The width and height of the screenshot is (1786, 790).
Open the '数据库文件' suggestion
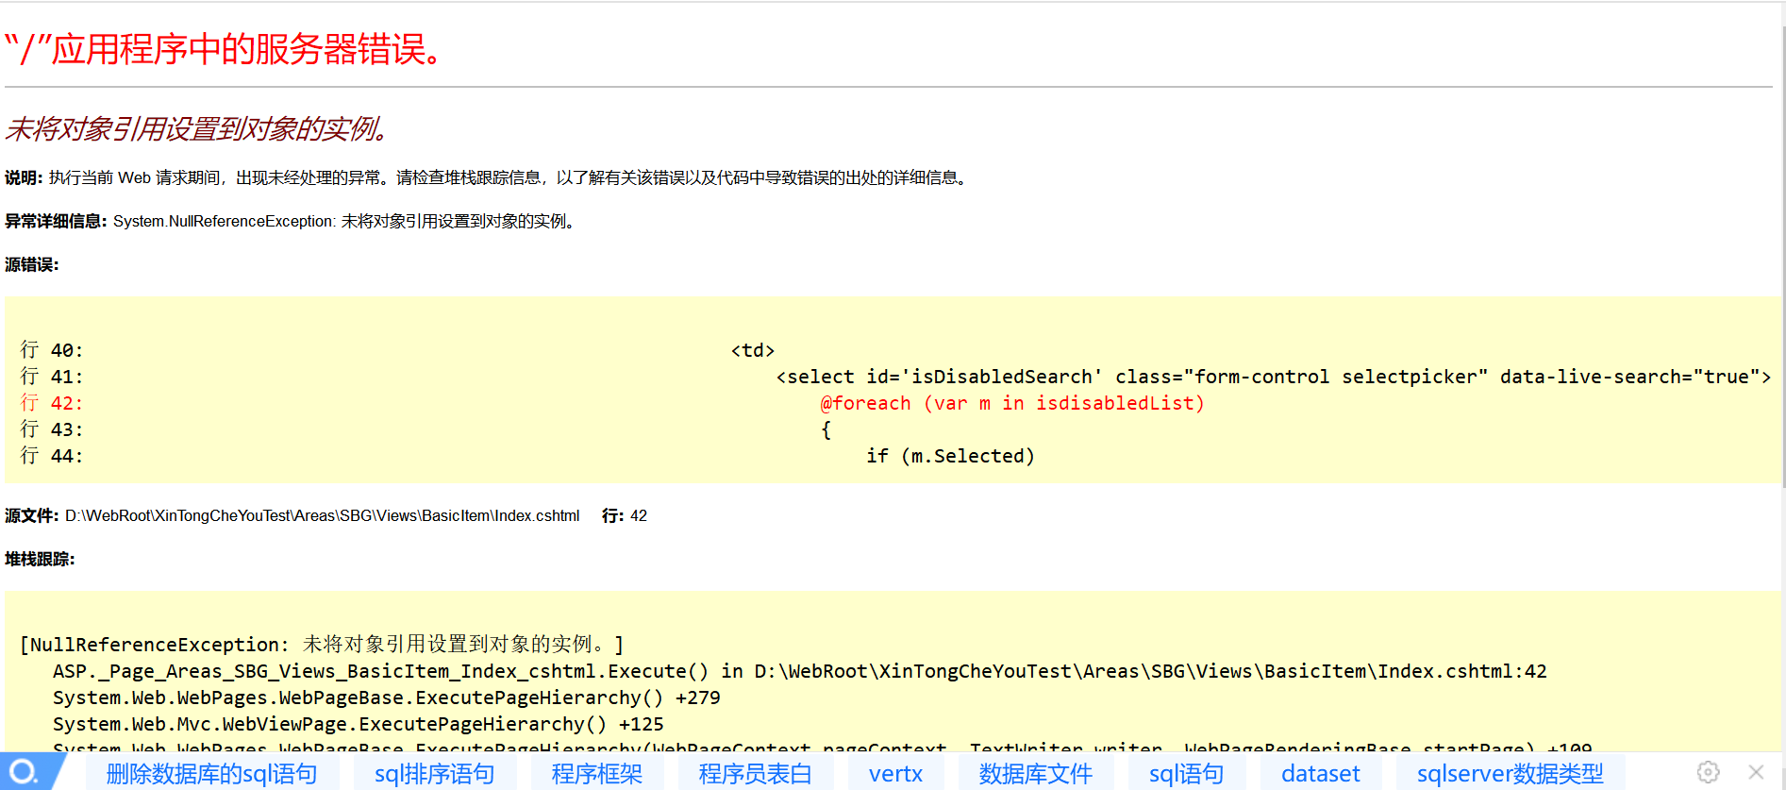point(1035,774)
